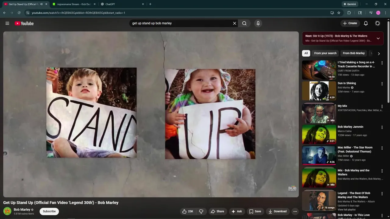Viewport: 390px width, 219px height.
Task: Close the ChatGPT tab
Action: coord(143,4)
